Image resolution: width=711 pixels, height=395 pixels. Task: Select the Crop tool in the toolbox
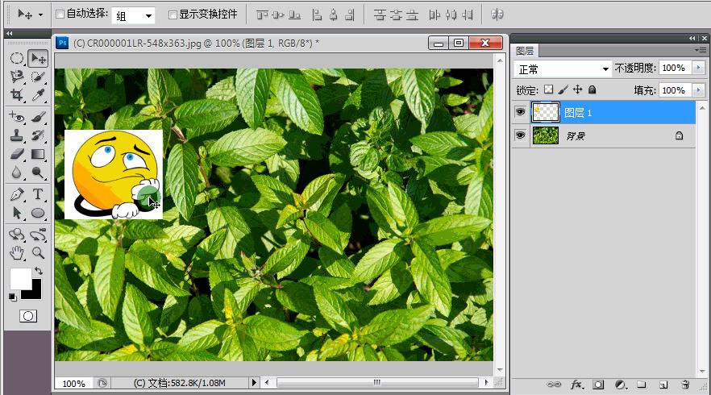17,96
